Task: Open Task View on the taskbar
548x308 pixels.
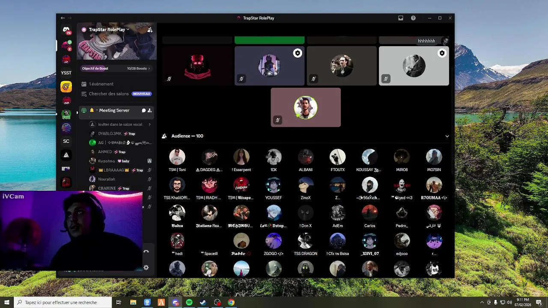Action: click(119, 302)
